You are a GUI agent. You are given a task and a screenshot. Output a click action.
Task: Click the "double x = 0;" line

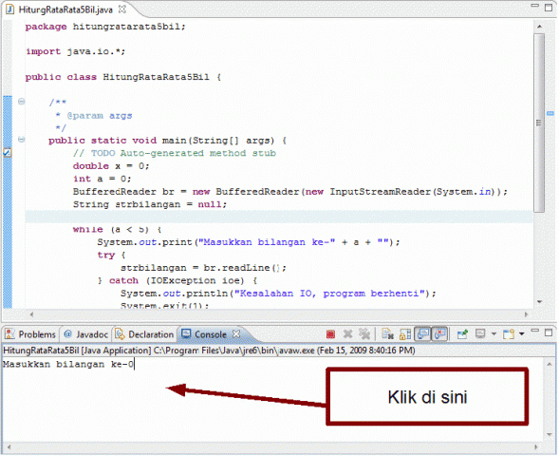[x=111, y=166]
